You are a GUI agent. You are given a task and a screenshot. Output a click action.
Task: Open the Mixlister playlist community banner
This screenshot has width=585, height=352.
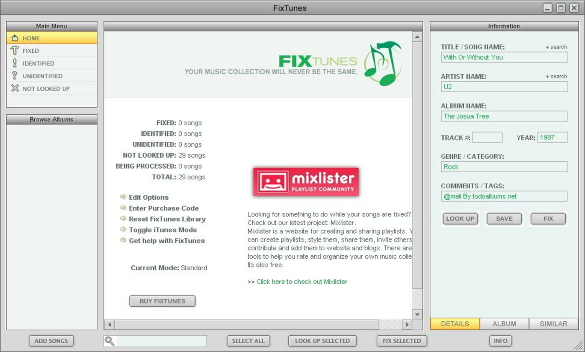[306, 181]
